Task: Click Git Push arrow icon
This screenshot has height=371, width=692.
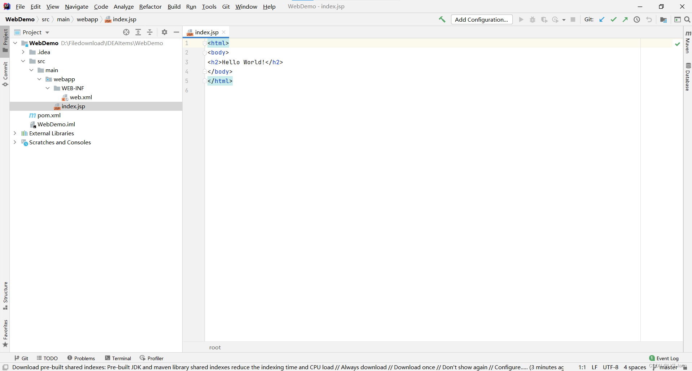Action: [x=625, y=19]
